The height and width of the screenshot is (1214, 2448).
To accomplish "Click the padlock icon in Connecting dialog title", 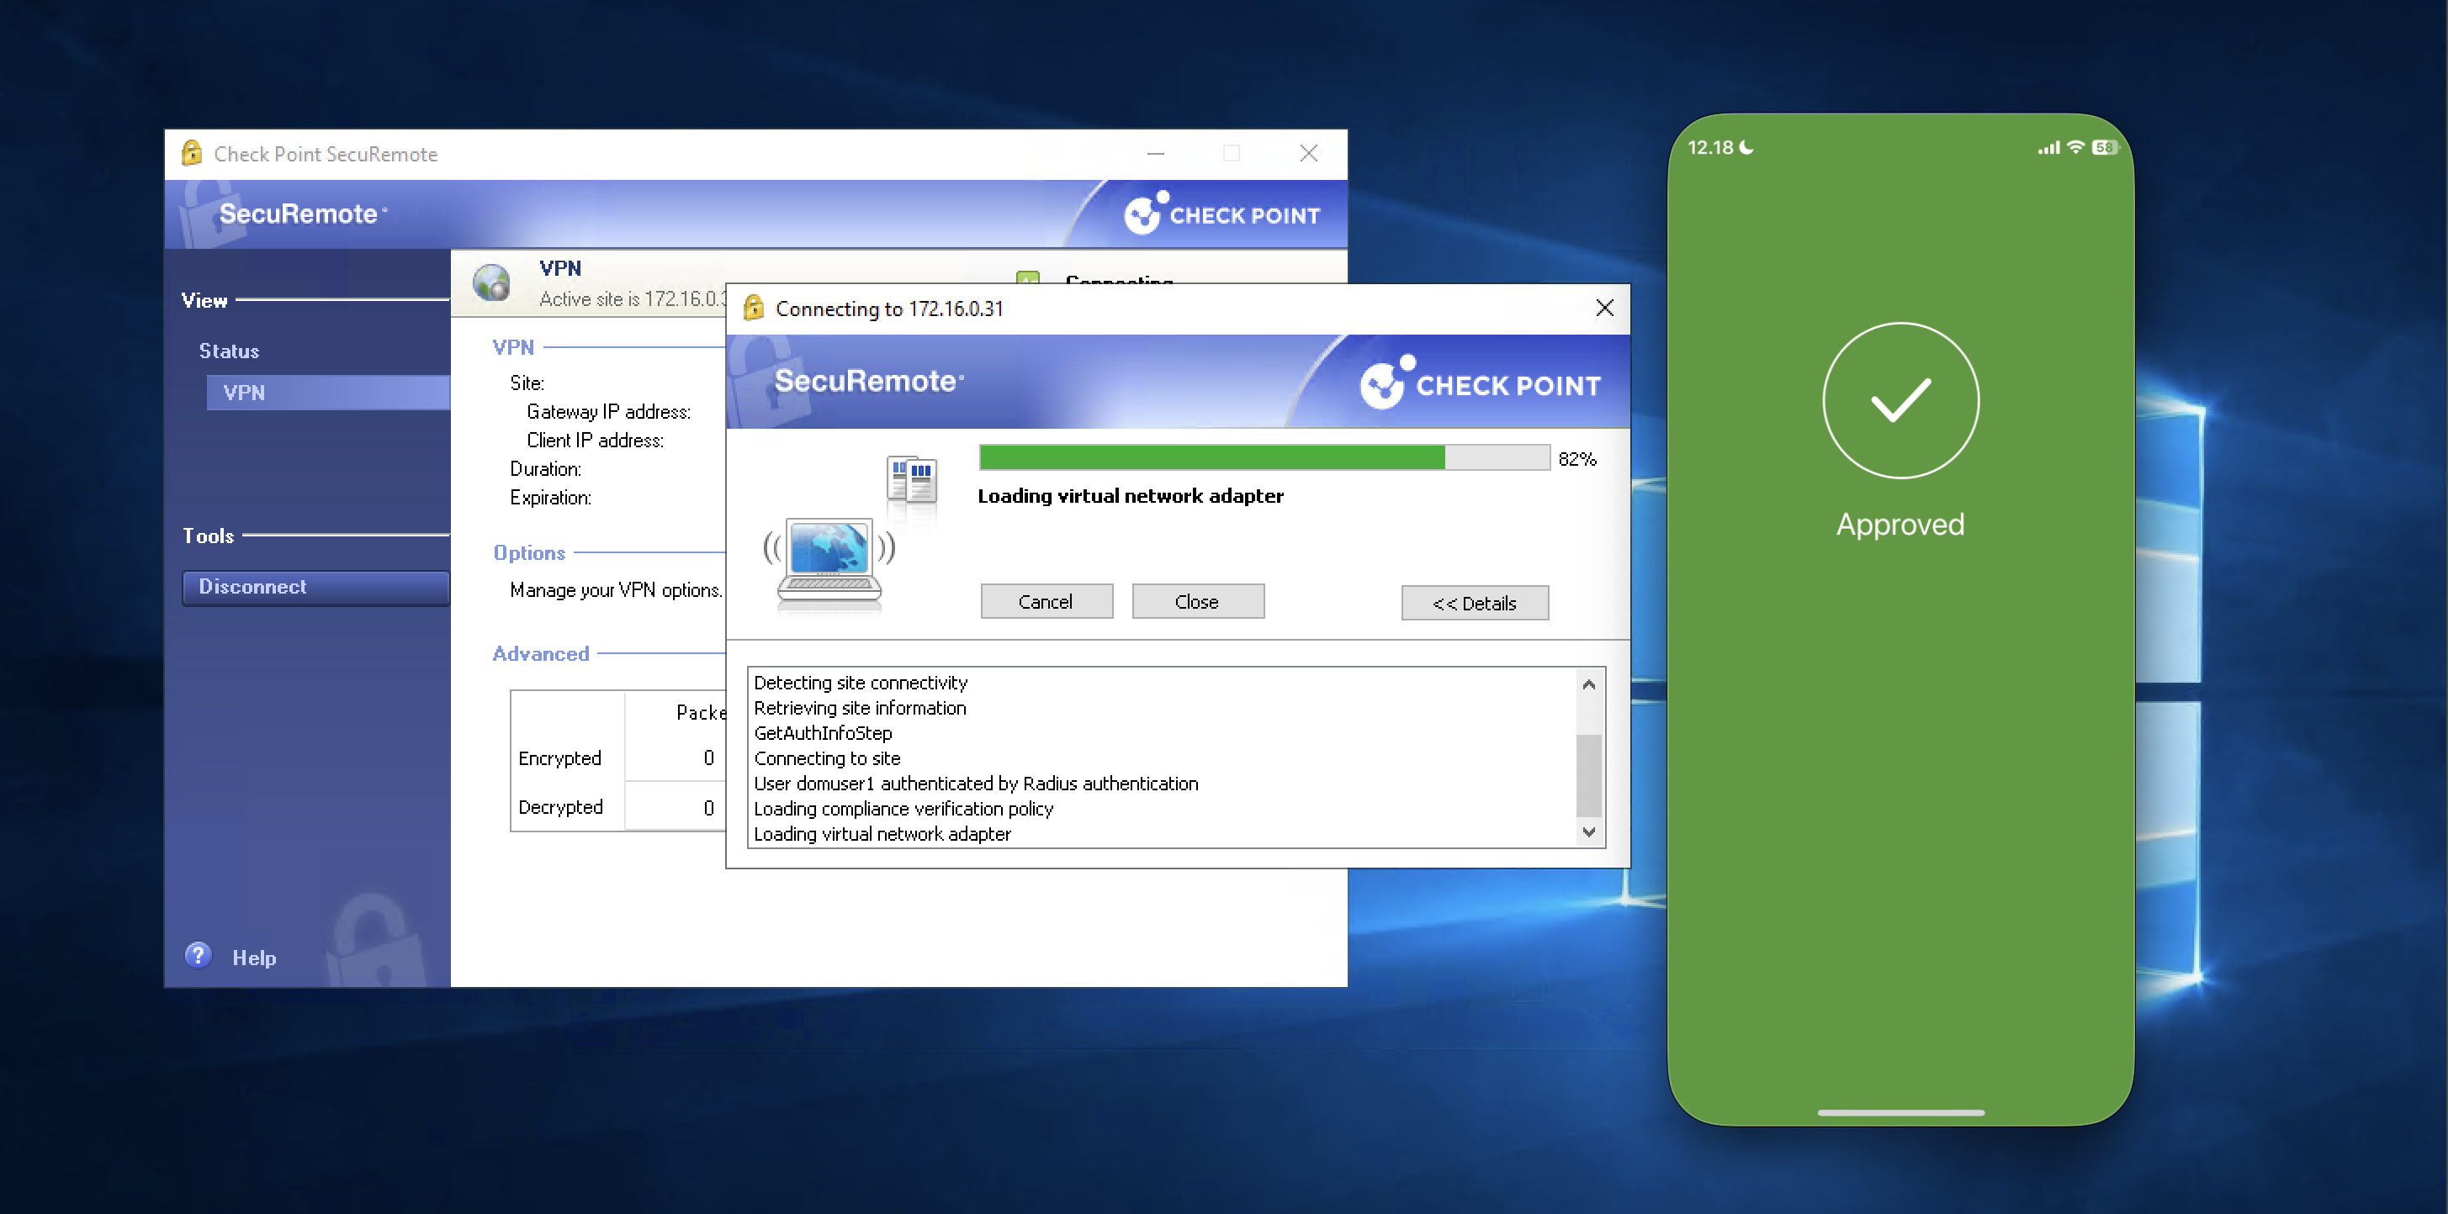I will [x=754, y=308].
